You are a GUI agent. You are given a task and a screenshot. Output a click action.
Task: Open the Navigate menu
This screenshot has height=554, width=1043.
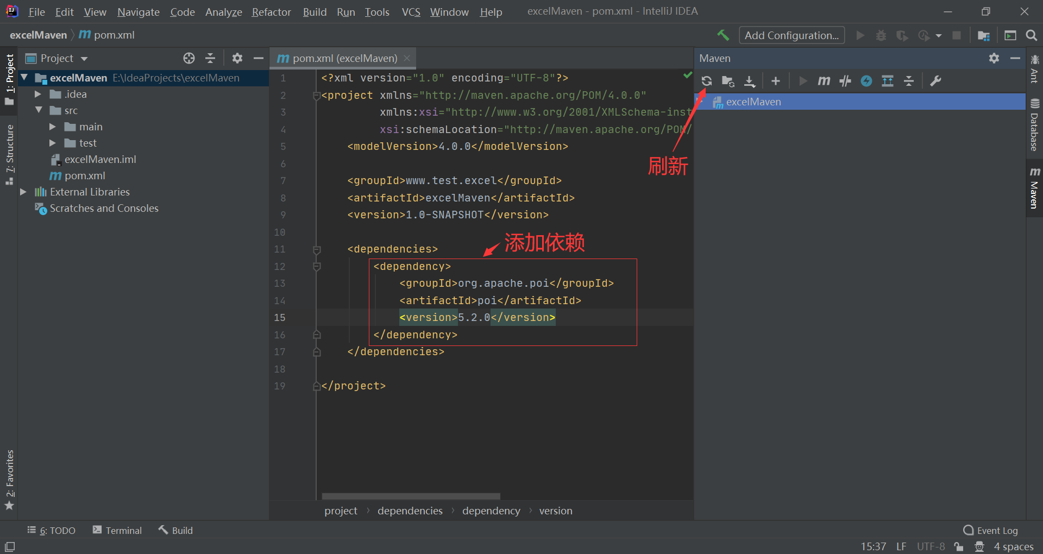139,12
